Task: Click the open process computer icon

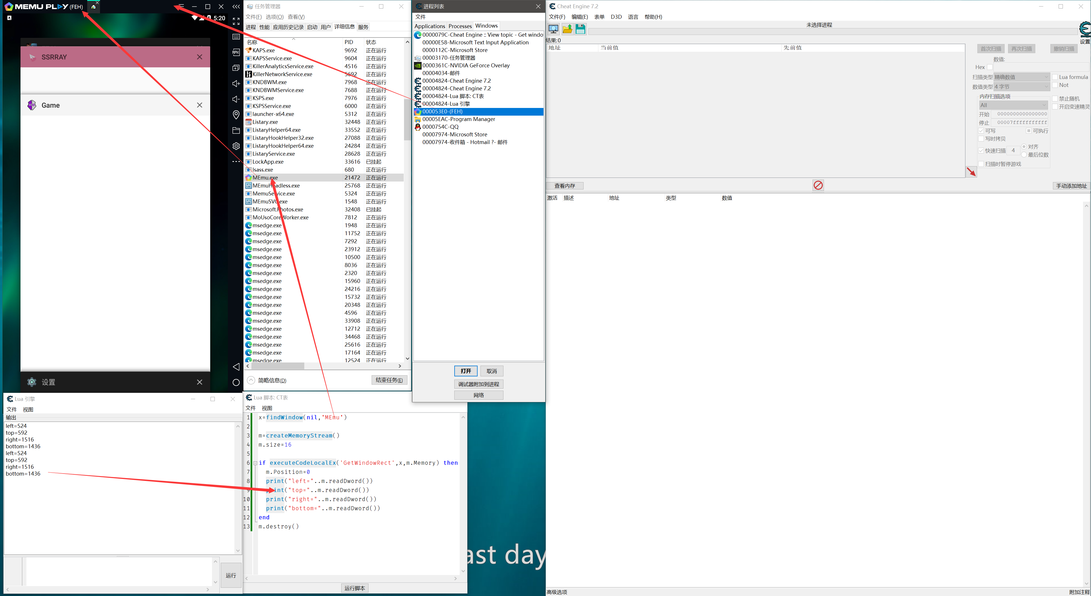Action: [553, 29]
